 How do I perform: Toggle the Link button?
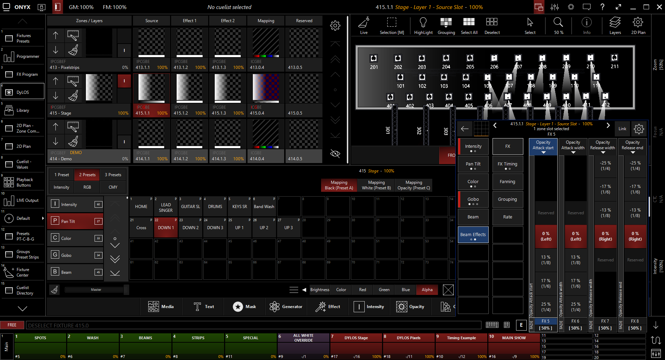(622, 129)
